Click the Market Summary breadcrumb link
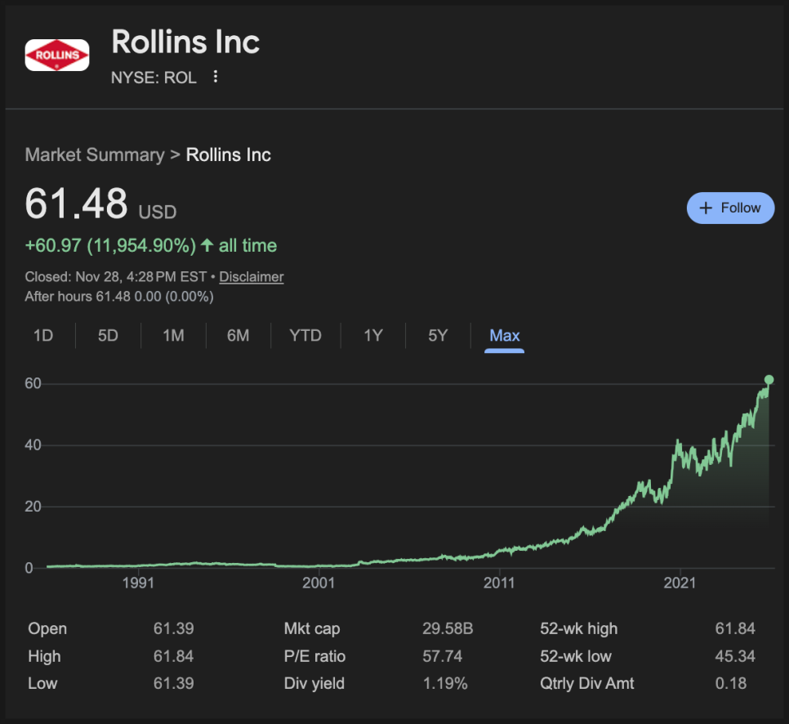The width and height of the screenshot is (789, 724). coord(95,155)
